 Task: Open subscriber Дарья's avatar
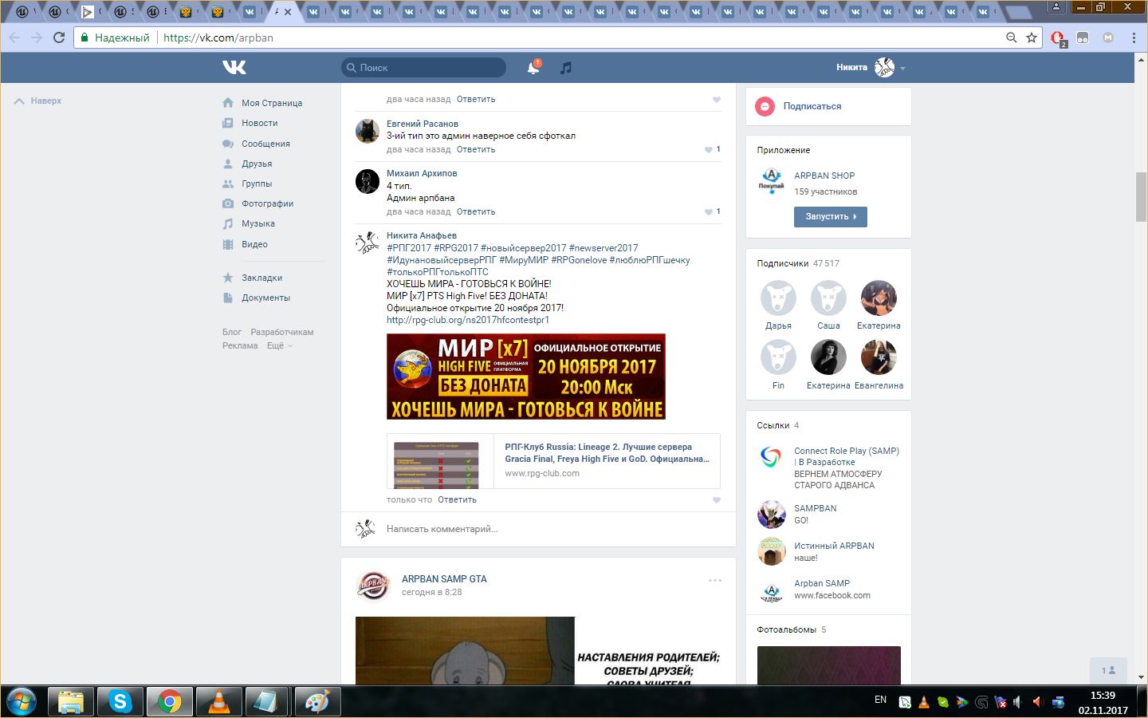(778, 298)
